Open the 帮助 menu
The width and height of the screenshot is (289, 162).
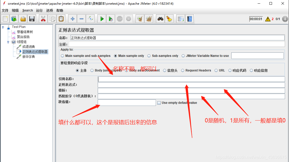(60, 10)
